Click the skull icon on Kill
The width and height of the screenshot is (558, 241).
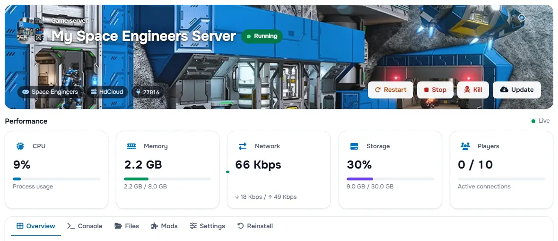click(467, 90)
